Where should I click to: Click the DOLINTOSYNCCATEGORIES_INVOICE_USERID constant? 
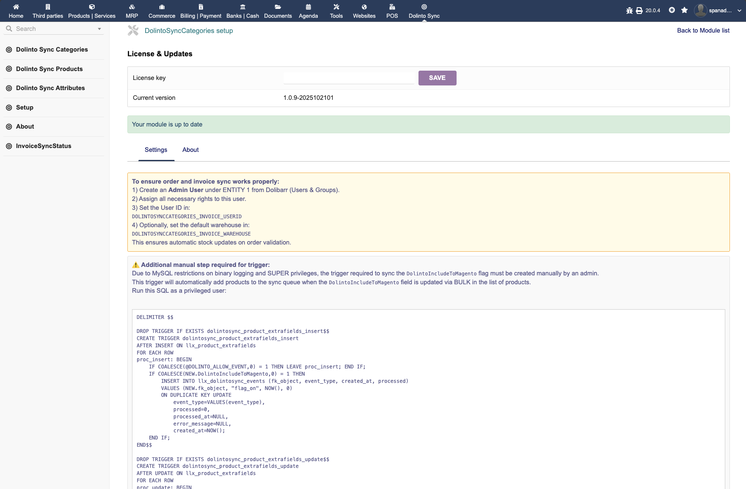click(187, 217)
